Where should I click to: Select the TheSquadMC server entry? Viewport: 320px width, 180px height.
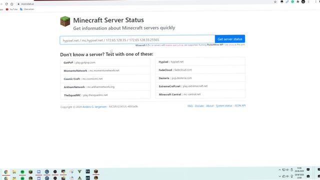pyautogui.click(x=105, y=95)
